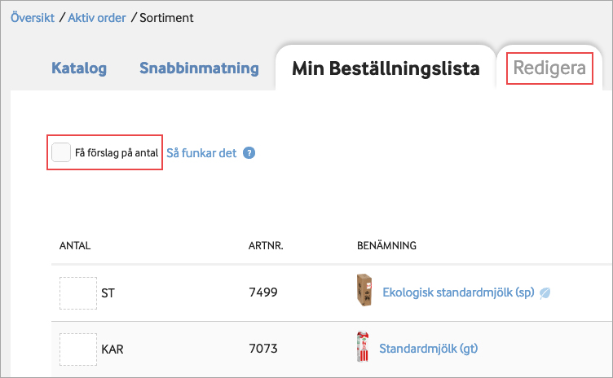
Task: Open the Katalog tab
Action: pyautogui.click(x=79, y=68)
